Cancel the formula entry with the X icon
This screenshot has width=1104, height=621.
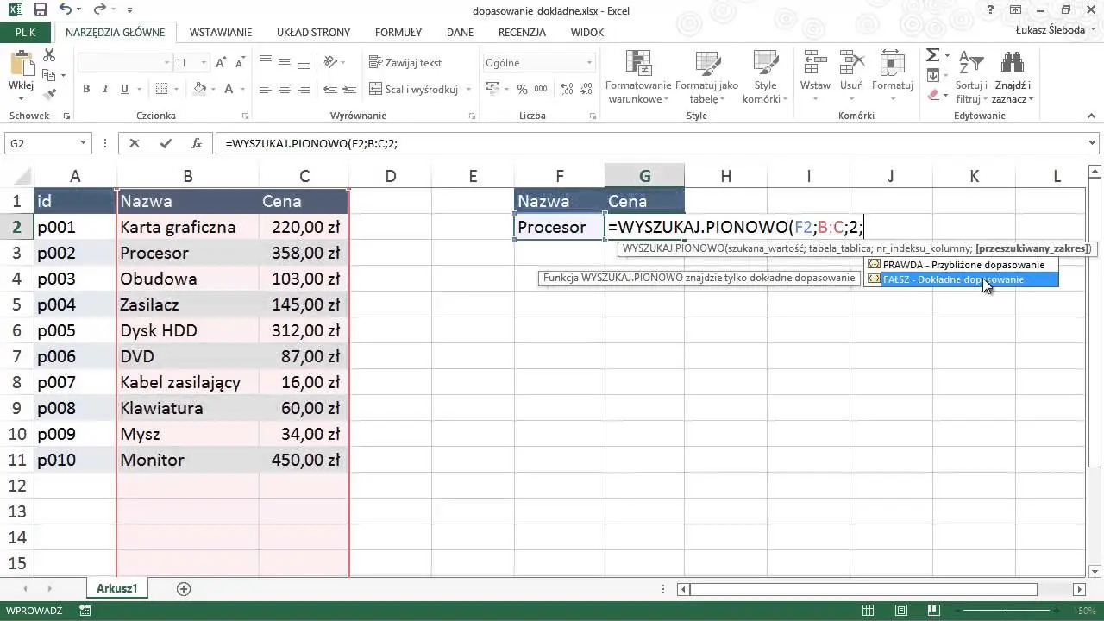click(x=135, y=144)
